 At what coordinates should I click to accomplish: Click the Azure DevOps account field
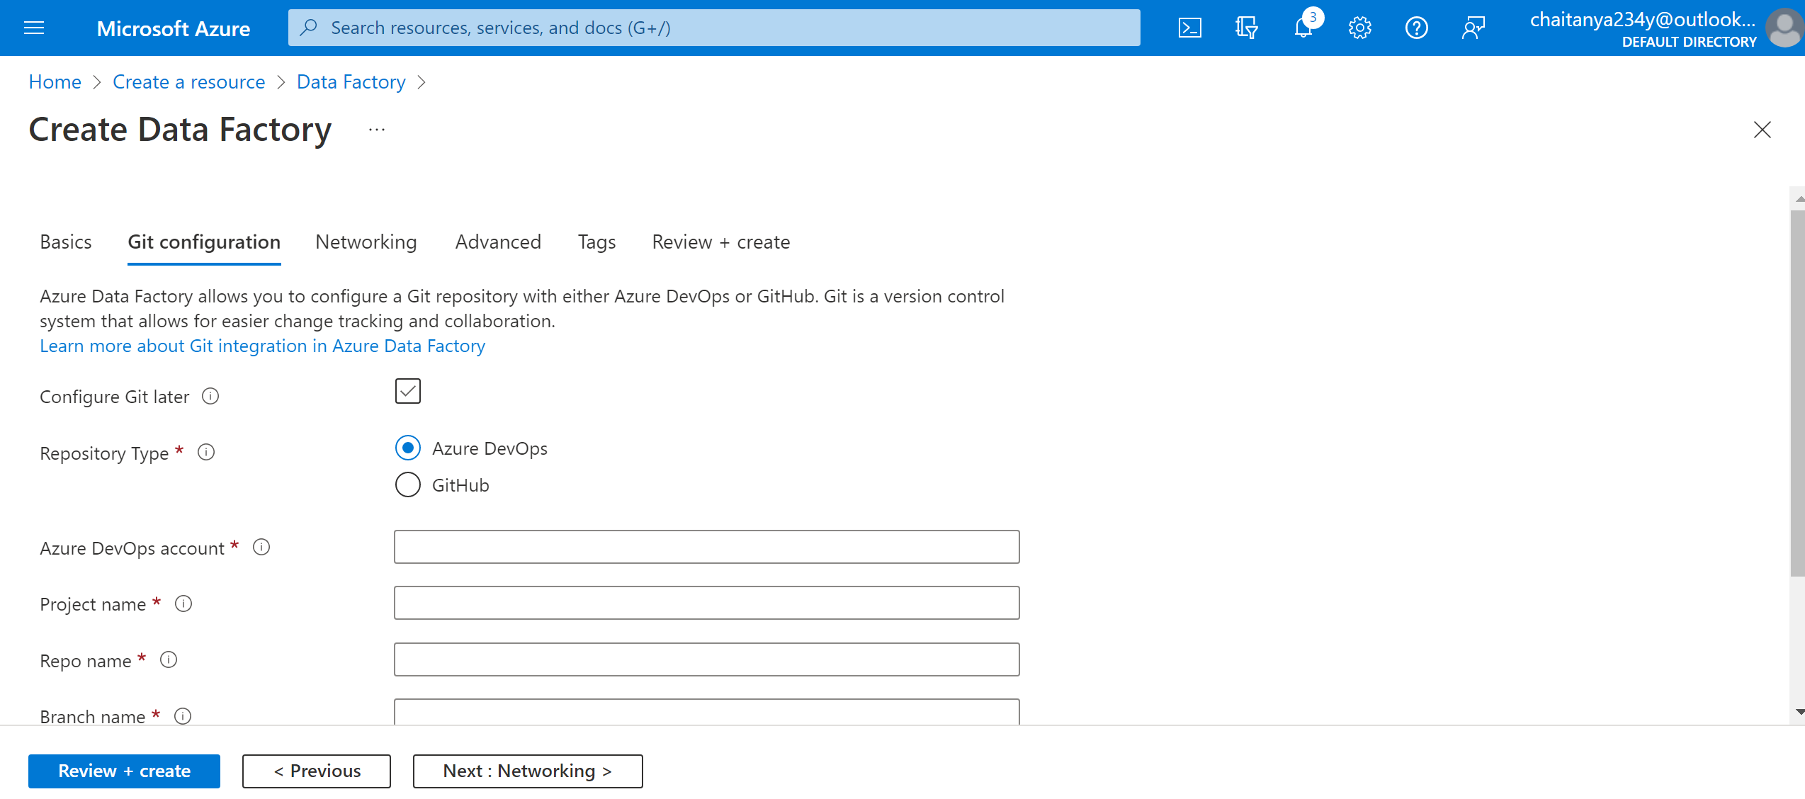pyautogui.click(x=707, y=547)
